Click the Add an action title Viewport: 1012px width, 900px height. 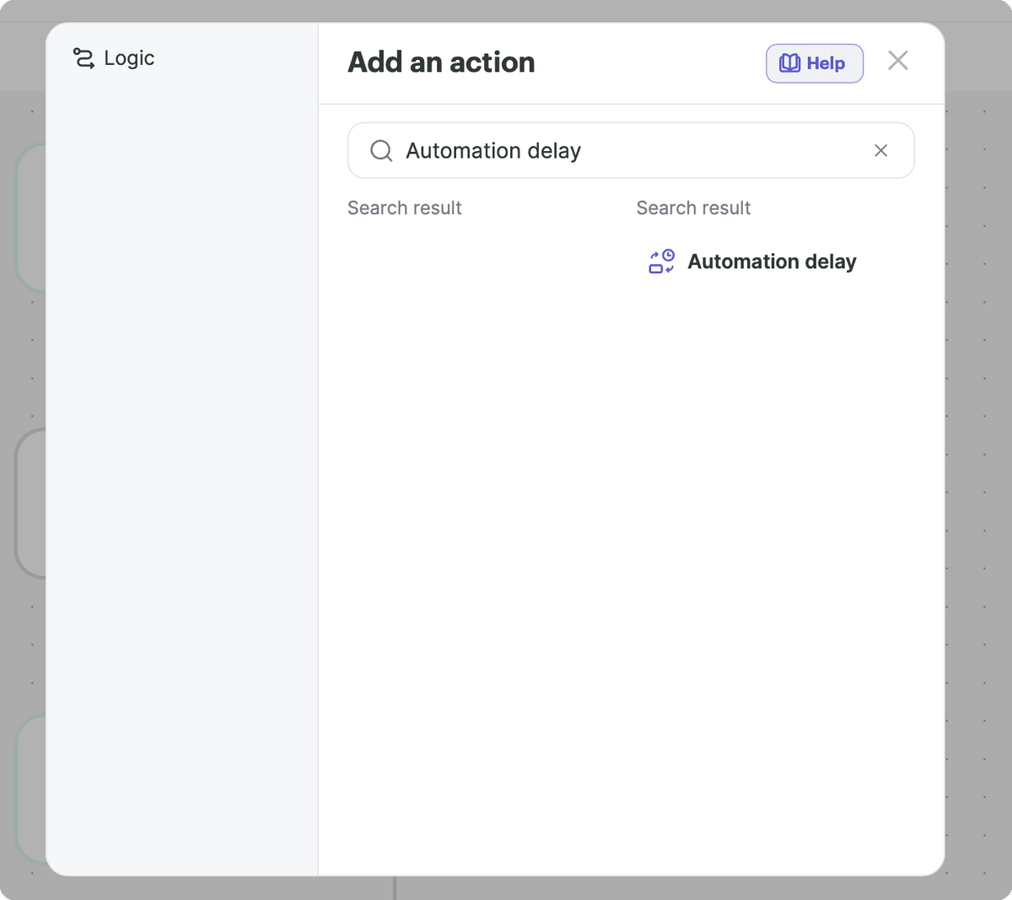pyautogui.click(x=441, y=62)
